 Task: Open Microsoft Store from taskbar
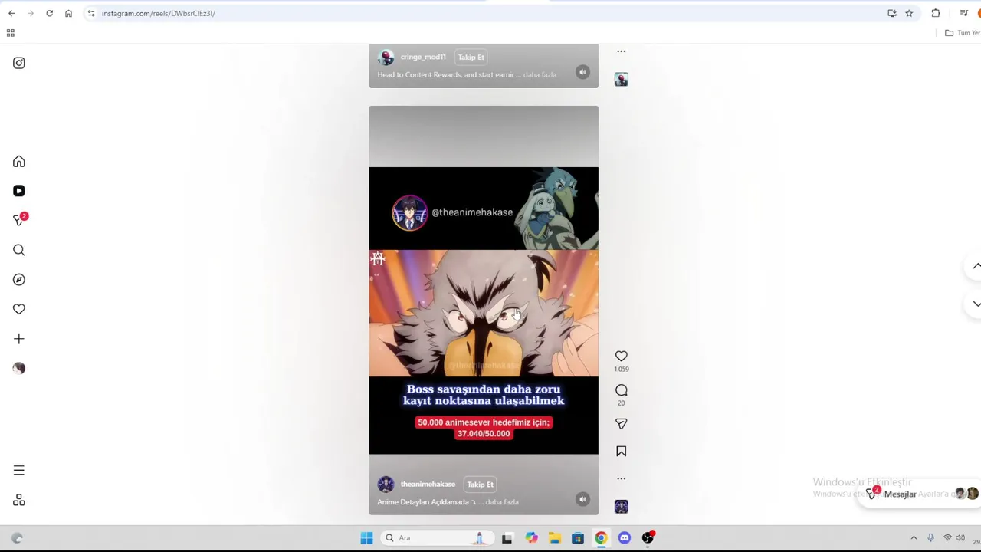[x=578, y=538]
